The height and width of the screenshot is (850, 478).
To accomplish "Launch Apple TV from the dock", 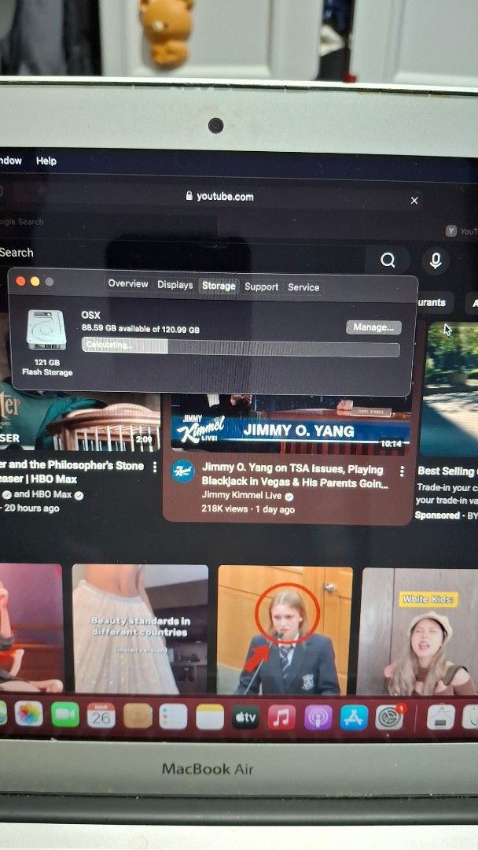I will point(246,717).
